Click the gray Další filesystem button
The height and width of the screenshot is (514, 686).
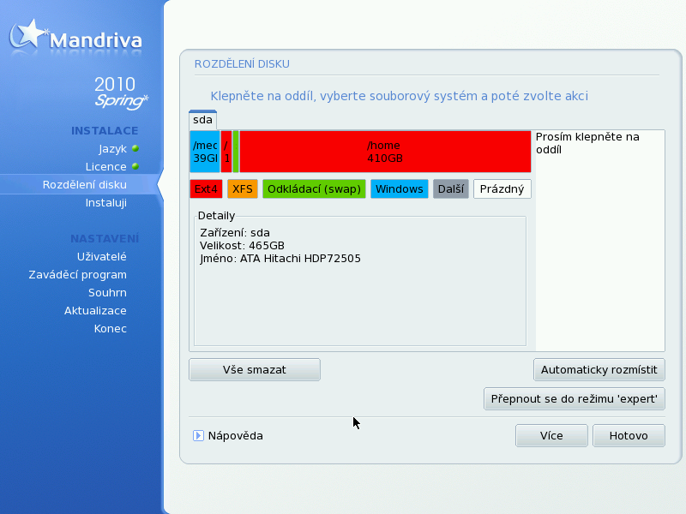click(450, 189)
